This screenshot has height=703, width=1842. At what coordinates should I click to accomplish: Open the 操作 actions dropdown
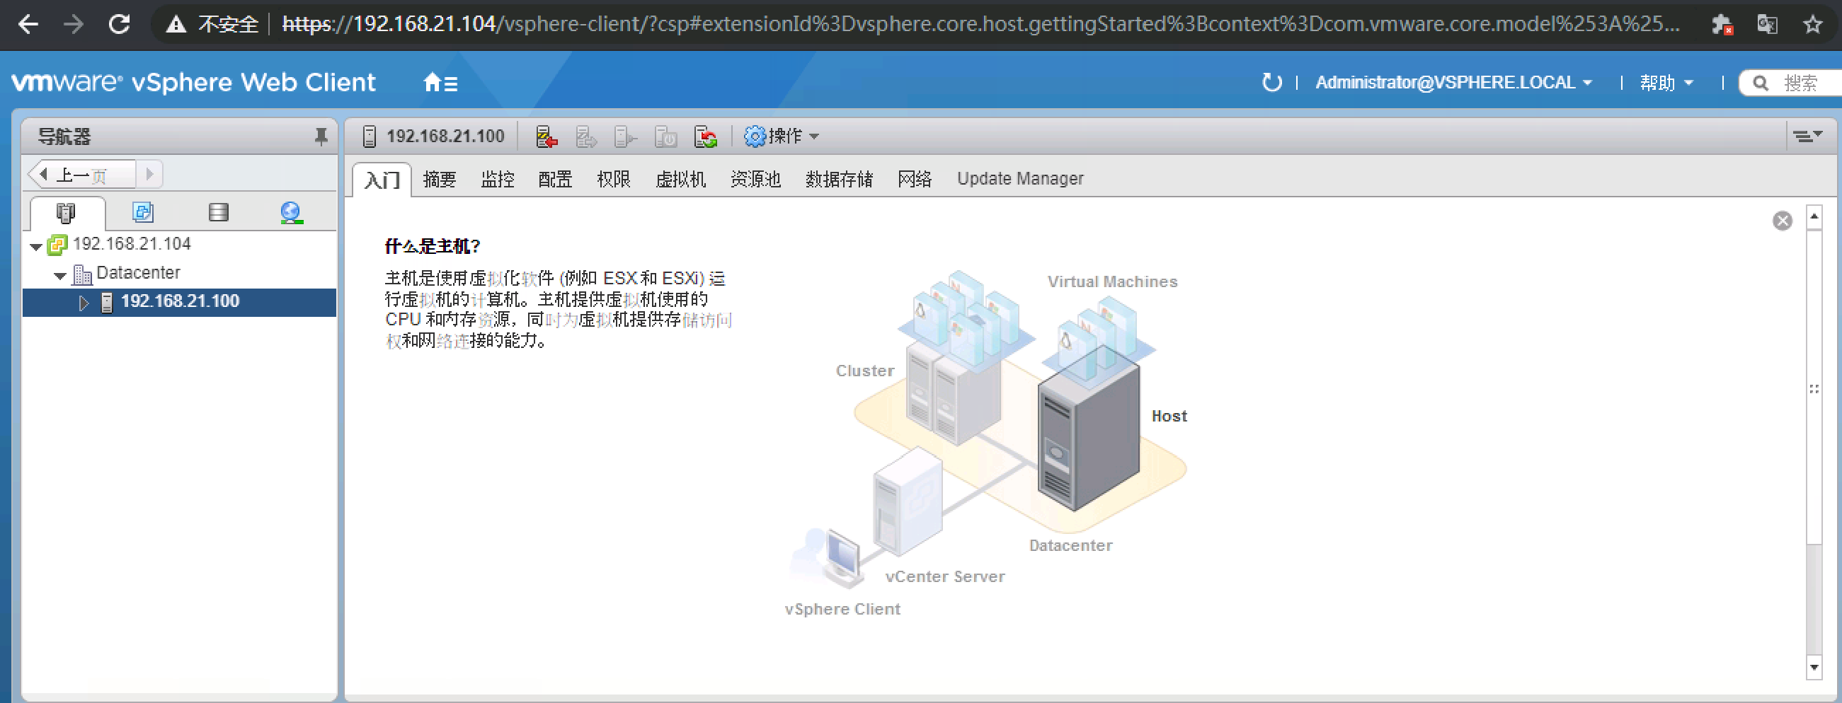782,136
